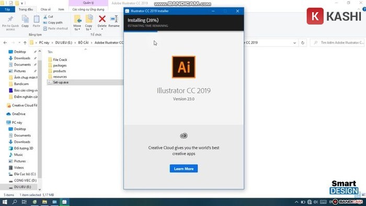
Task: Open Windows Start menu
Action: pos(5,202)
